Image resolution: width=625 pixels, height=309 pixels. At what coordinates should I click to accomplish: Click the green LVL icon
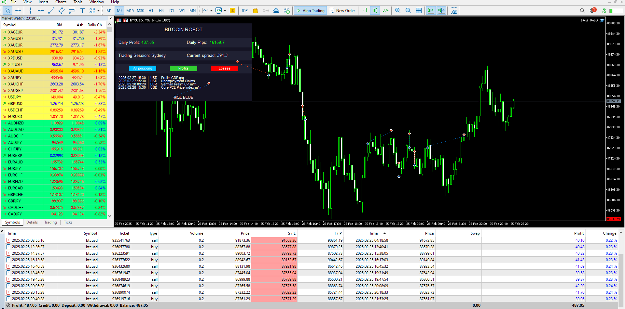604,11
